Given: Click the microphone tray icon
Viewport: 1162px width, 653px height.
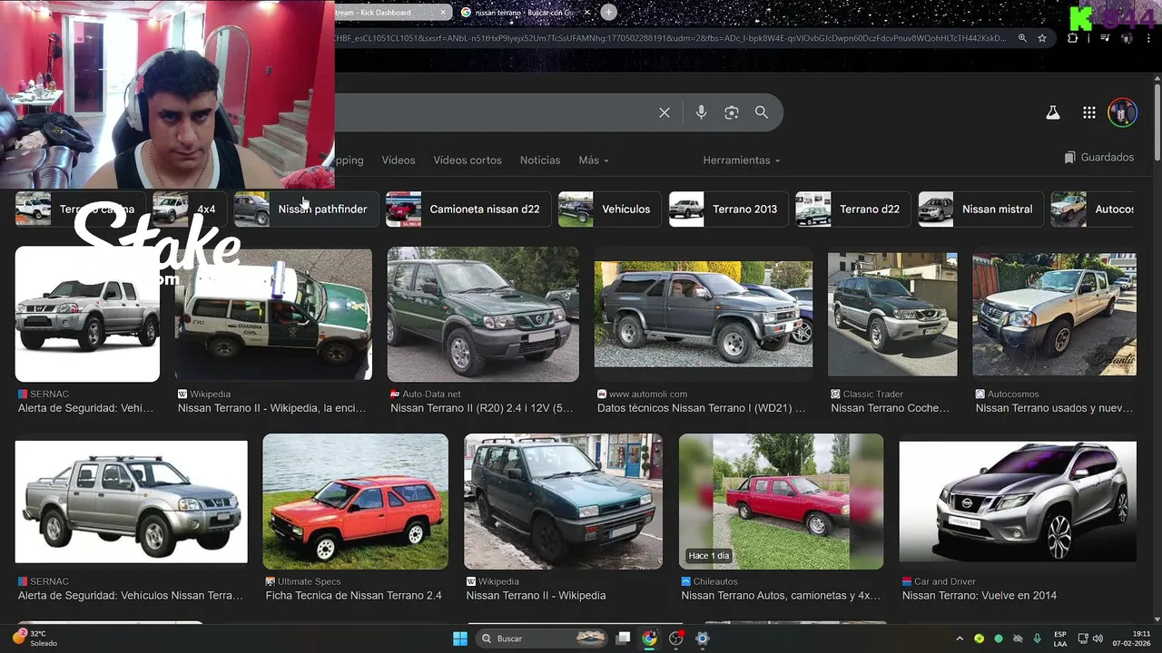Looking at the screenshot, I should click(x=1038, y=638).
